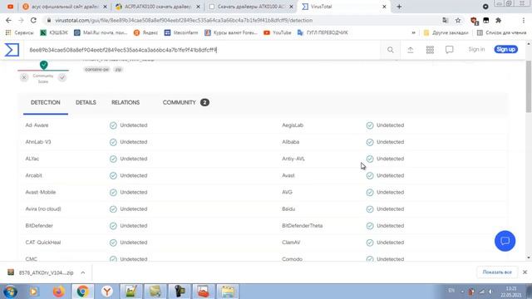
Task: Click the search magnifier icon
Action: click(391, 50)
